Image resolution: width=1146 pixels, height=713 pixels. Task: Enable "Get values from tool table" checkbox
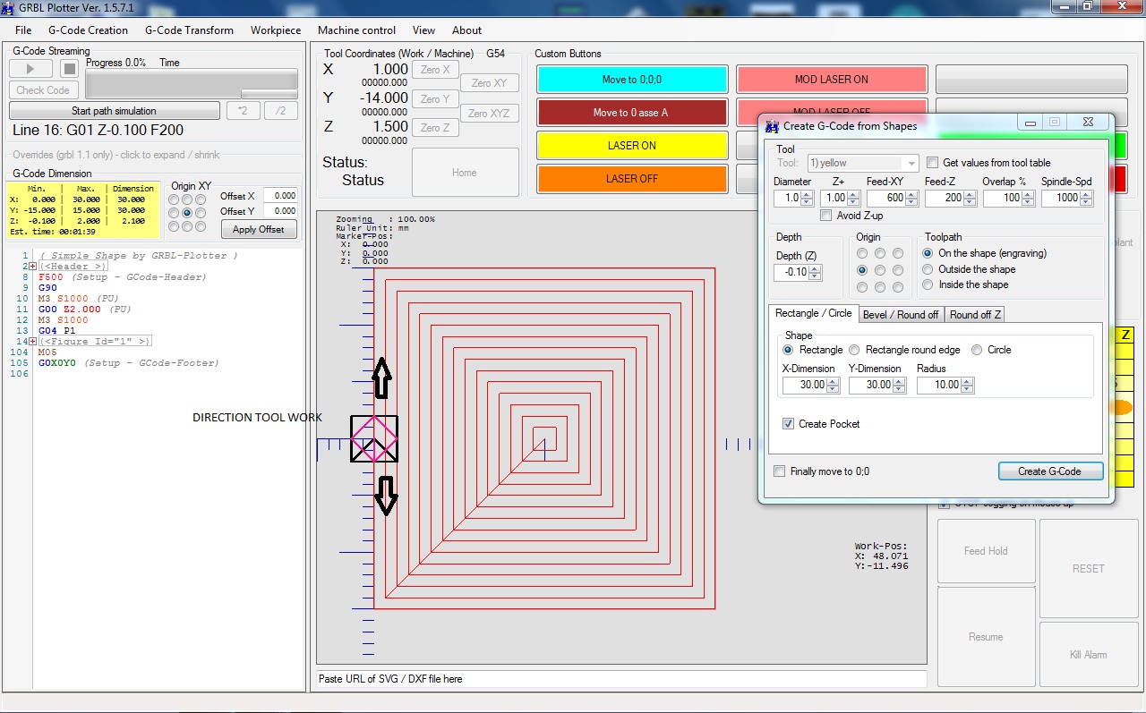(932, 163)
